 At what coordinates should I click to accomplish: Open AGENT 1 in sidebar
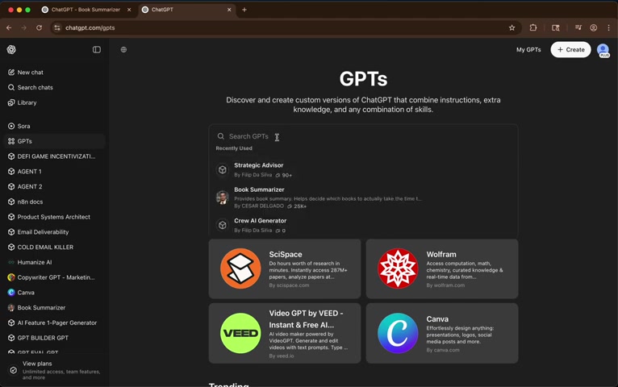(54, 171)
